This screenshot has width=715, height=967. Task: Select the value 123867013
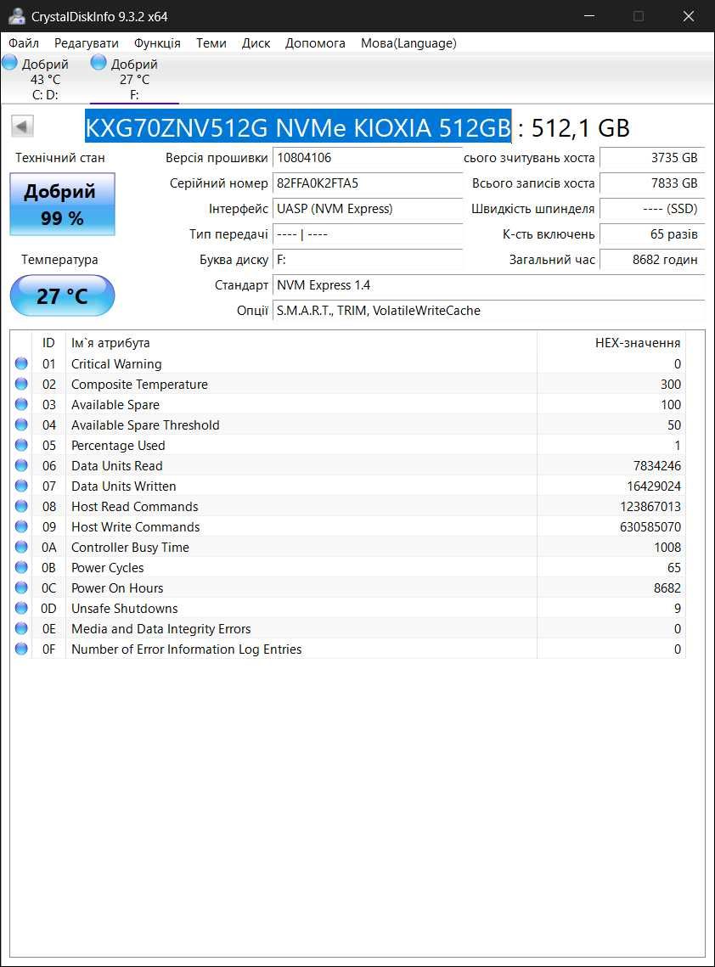click(x=650, y=506)
